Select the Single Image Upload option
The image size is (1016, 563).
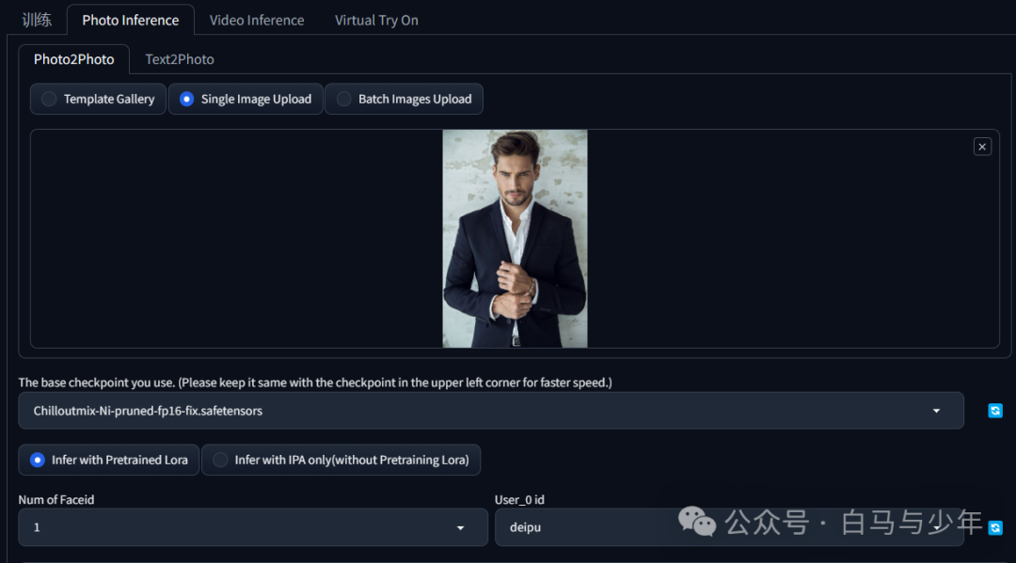(246, 99)
